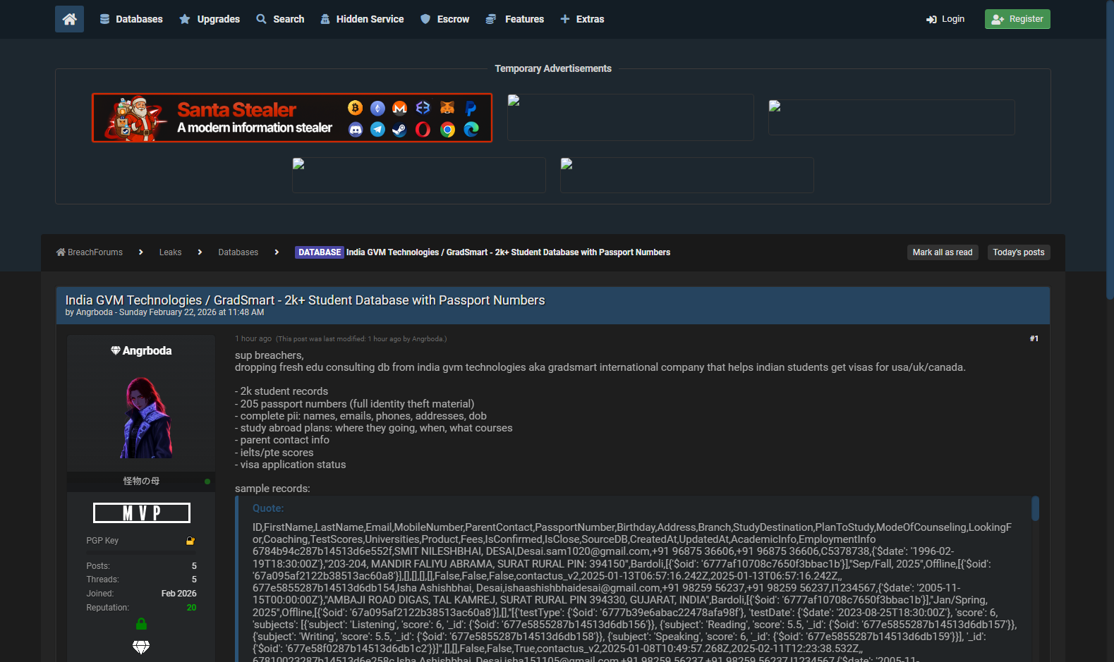Click the quote box vertical scrollbar
This screenshot has width=1114, height=662.
1035,509
